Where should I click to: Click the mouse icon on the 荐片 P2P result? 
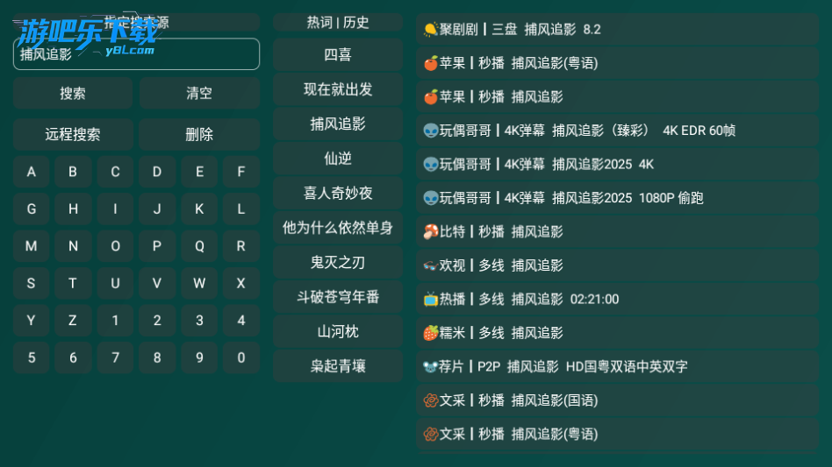tap(430, 366)
